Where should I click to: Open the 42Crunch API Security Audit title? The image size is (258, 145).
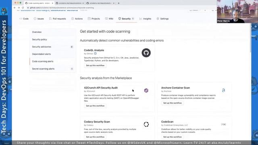coord(101,88)
